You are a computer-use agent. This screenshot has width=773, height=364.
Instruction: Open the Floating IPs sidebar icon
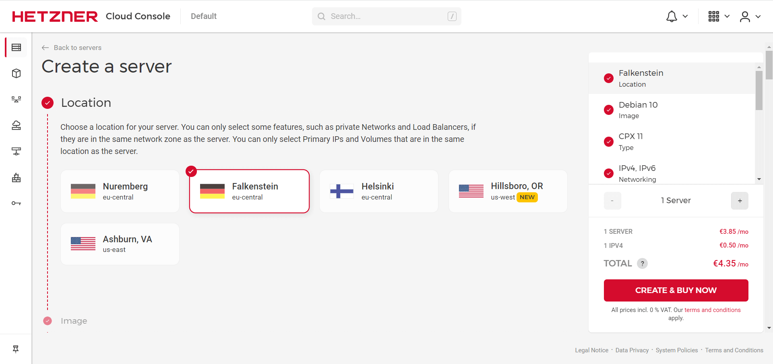[16, 125]
